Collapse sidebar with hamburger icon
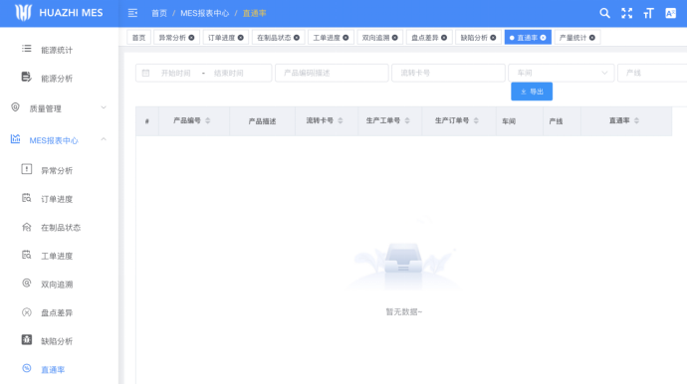 (x=132, y=13)
